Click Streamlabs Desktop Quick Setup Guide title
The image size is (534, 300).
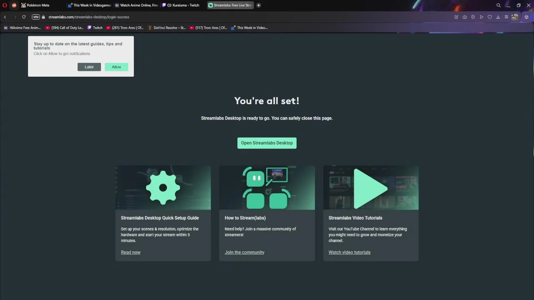coord(160,218)
